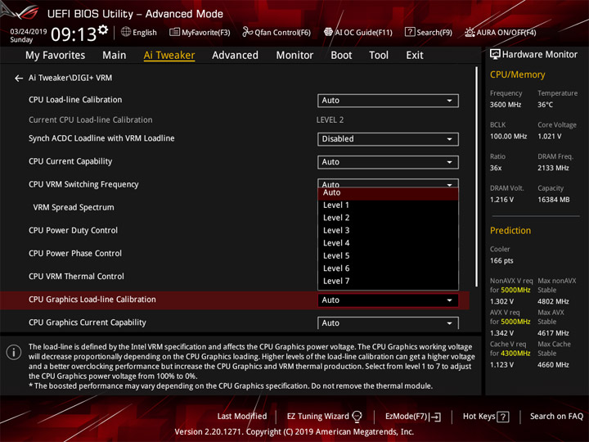The image size is (589, 442).
Task: Open Synch ACDC Loadline dropdown set to Disabled
Action: pyautogui.click(x=388, y=138)
